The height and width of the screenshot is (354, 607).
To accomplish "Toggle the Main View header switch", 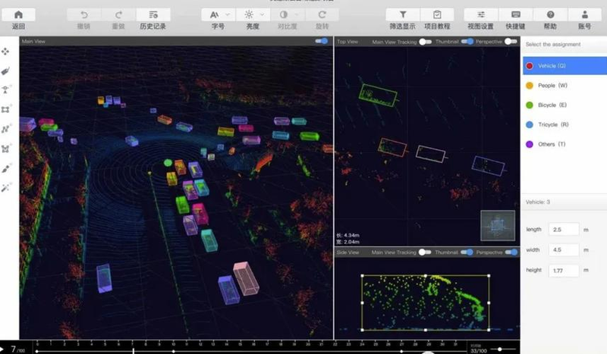I will click(x=322, y=41).
